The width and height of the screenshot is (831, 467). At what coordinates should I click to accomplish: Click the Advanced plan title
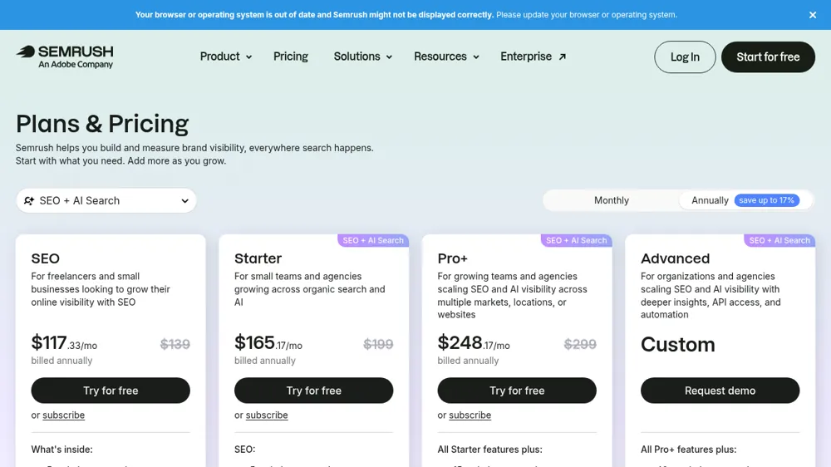coord(675,258)
